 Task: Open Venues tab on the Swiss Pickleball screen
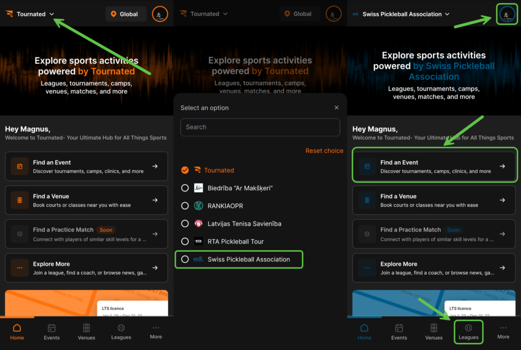click(434, 332)
